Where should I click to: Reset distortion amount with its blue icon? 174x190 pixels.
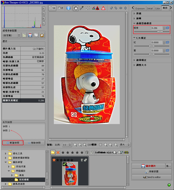pyautogui.click(x=167, y=28)
